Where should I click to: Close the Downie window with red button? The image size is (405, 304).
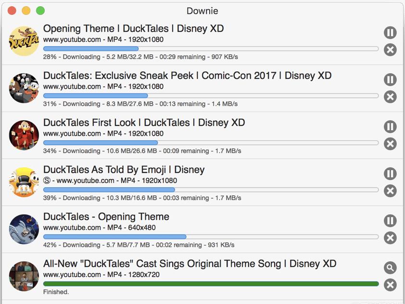(12, 11)
